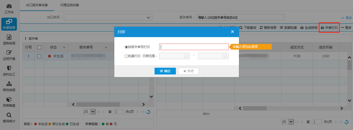The image size is (353, 130).
Task: Open the toolbar's ··· 更多 menu
Action: pos(346,28)
